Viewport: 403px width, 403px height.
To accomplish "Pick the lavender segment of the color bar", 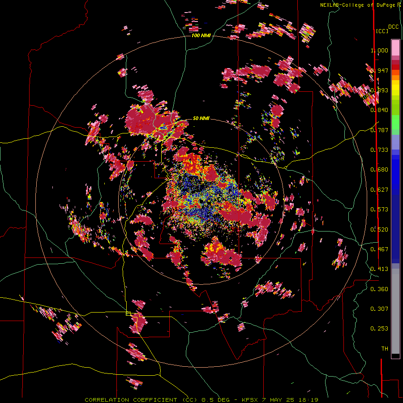I will click(395, 142).
